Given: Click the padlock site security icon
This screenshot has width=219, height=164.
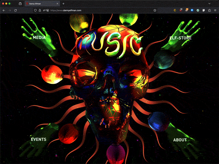Looking at the screenshot, I should tap(40, 10).
